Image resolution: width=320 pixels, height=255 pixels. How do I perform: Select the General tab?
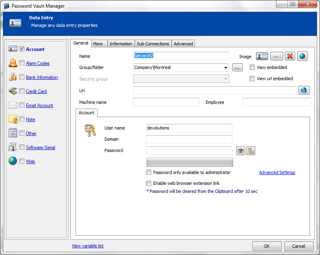tap(81, 43)
